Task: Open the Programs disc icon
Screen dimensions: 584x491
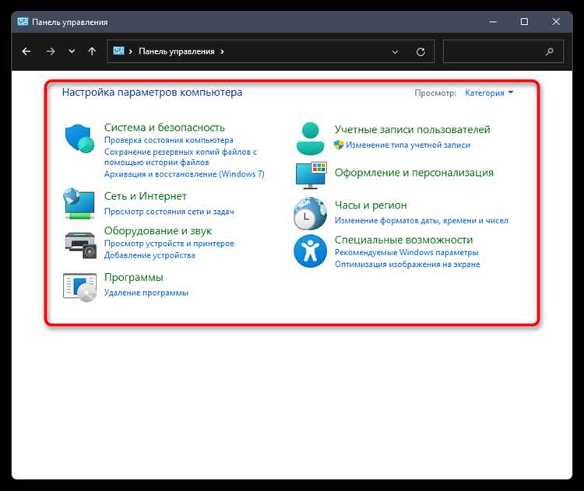Action: tap(79, 286)
